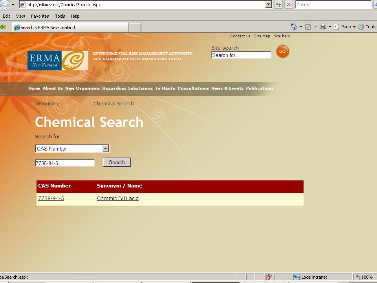The image size is (377, 283).
Task: Click the Site search heading link
Action: [225, 48]
